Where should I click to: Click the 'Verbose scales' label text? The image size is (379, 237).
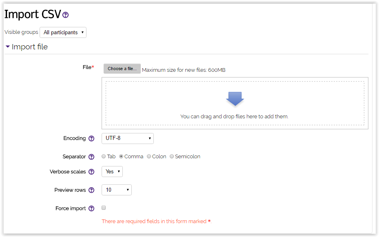pyautogui.click(x=68, y=171)
